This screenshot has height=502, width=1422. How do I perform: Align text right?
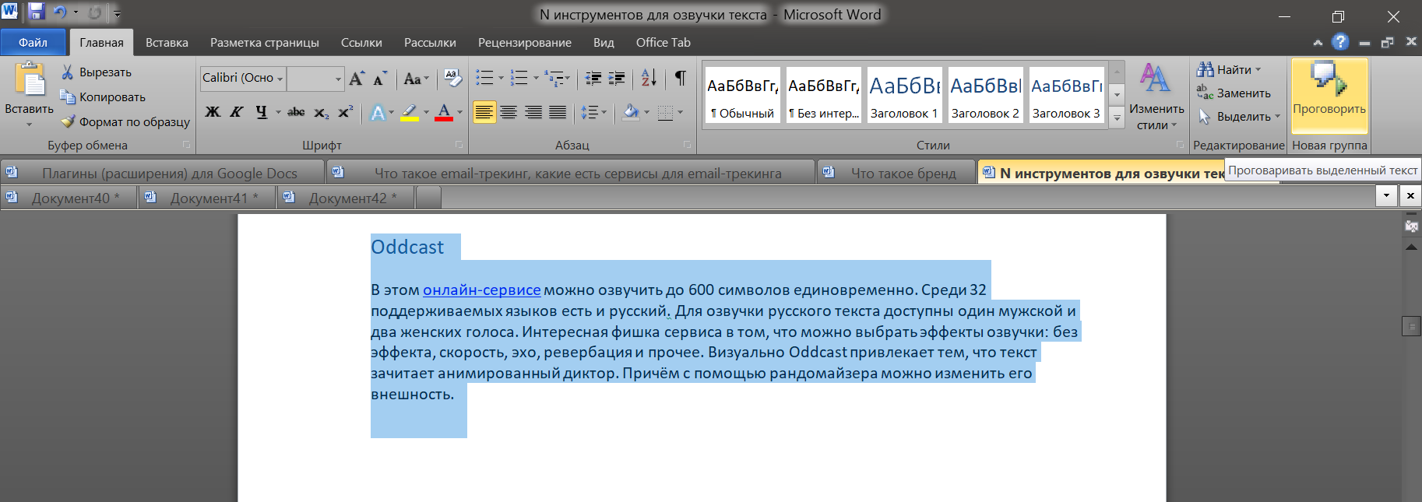533,113
